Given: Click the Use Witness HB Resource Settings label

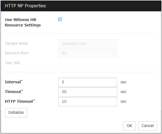Looking at the screenshot, I should click(23, 22).
